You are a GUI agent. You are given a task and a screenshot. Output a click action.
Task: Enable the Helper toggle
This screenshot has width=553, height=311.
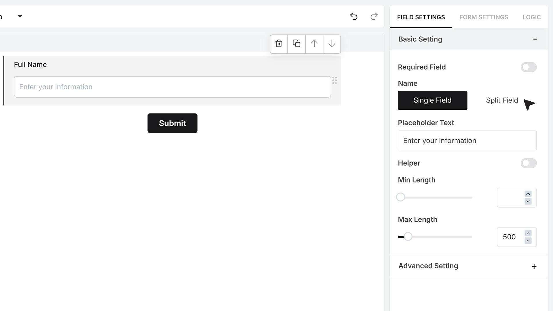pyautogui.click(x=529, y=163)
